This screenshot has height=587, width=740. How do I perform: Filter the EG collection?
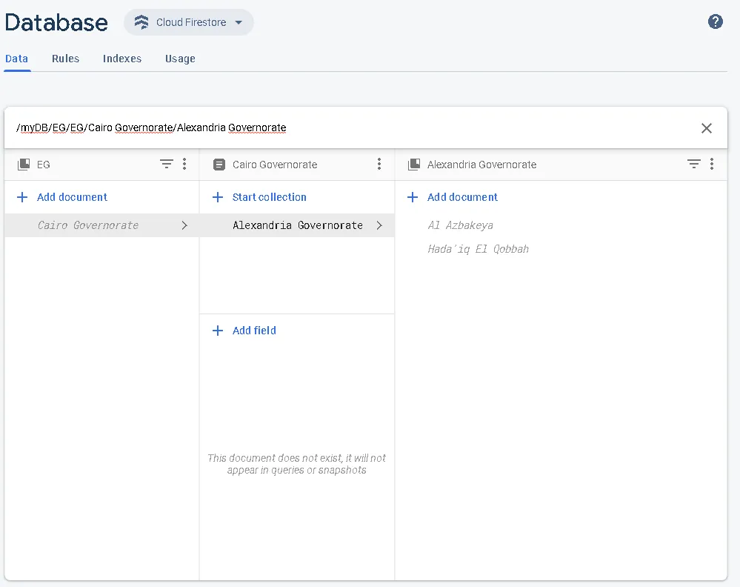click(x=167, y=165)
